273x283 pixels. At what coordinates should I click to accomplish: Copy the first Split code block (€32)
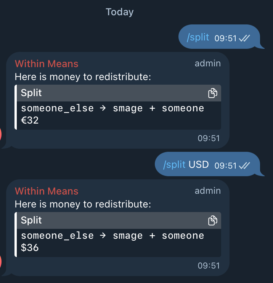click(212, 93)
